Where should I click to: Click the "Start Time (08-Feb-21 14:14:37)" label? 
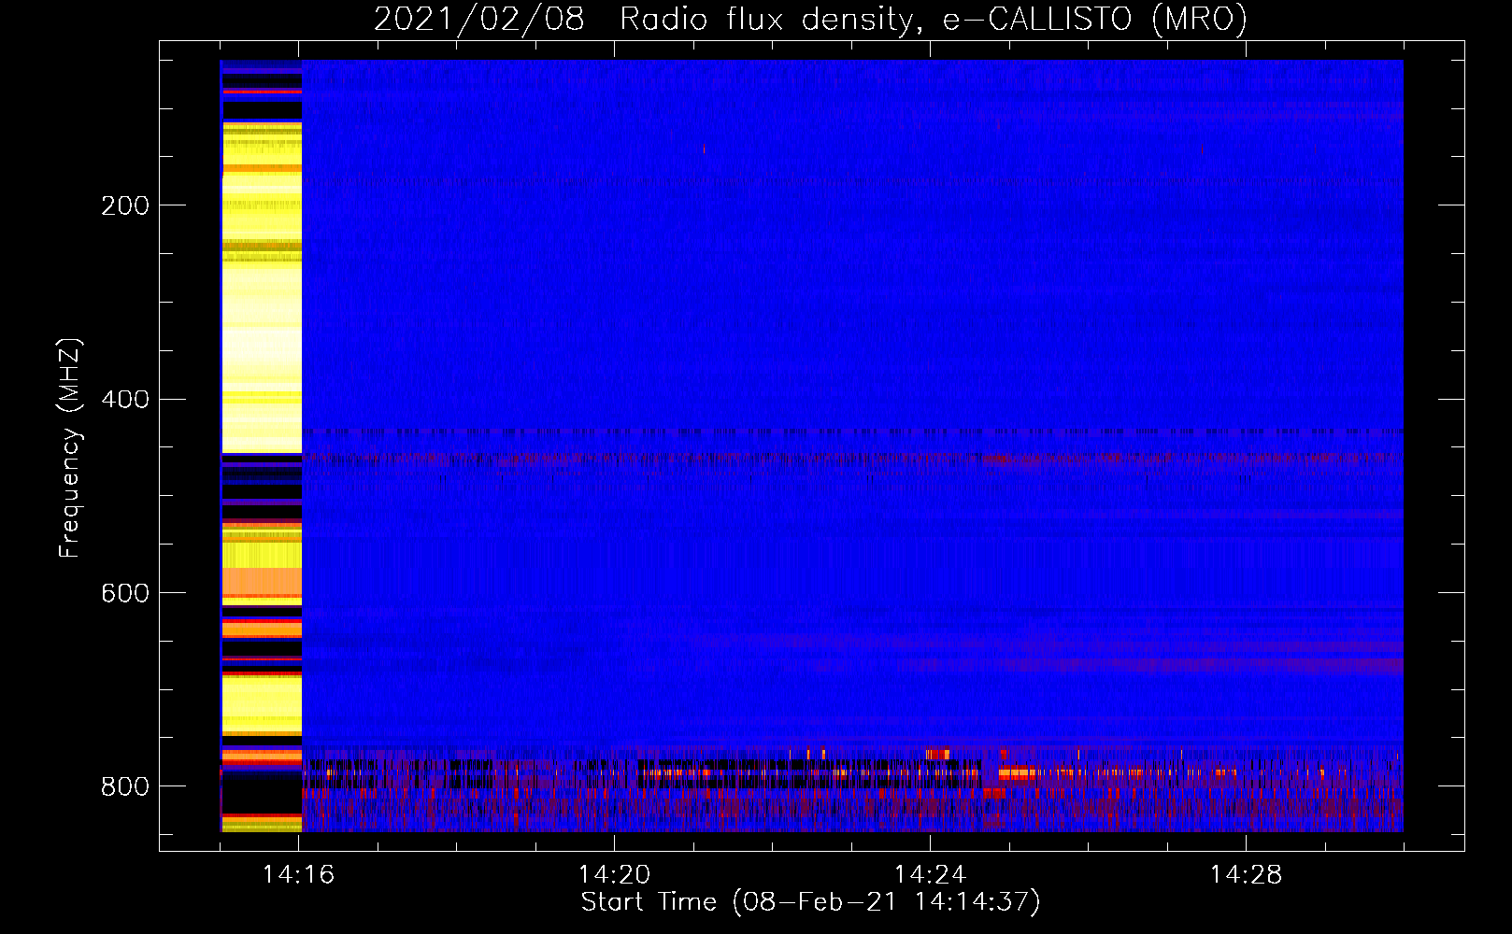click(810, 902)
